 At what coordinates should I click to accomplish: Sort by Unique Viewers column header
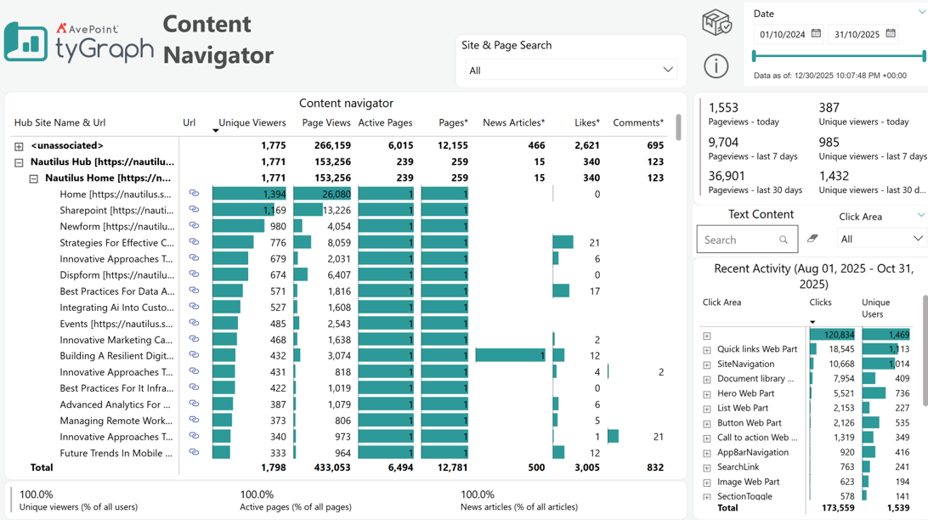click(x=252, y=122)
